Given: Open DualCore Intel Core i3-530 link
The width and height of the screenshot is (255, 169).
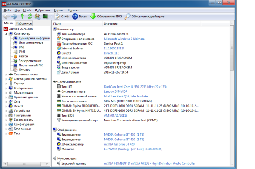Looking at the screenshot, I should click(x=135, y=87).
